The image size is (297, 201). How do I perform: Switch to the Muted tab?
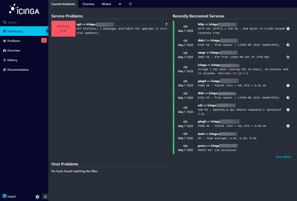point(106,4)
